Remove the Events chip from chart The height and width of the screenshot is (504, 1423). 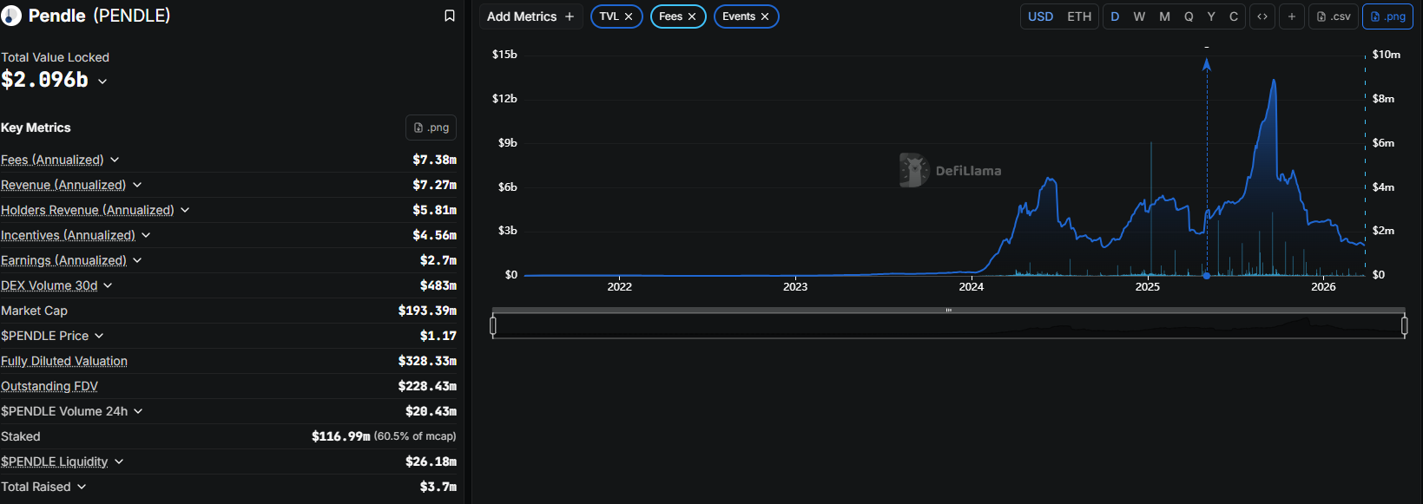pyautogui.click(x=765, y=16)
